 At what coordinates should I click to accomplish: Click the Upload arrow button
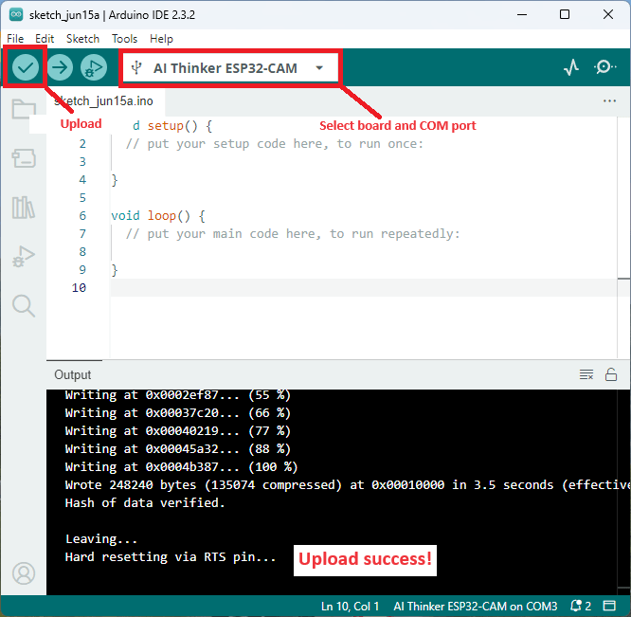(x=60, y=67)
